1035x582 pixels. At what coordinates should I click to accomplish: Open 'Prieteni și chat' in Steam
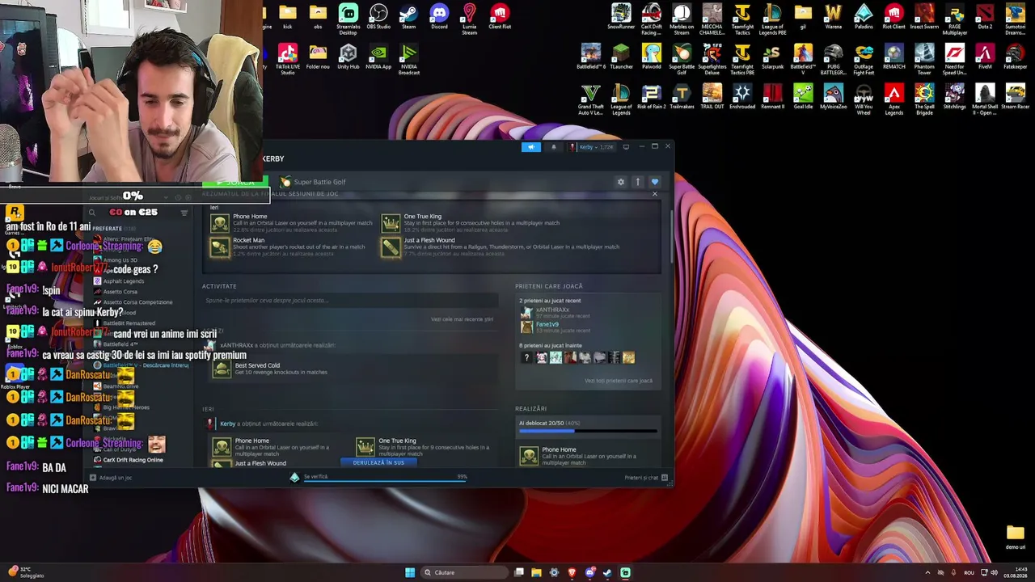point(646,478)
